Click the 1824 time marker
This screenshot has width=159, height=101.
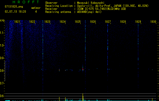[x=63, y=22]
